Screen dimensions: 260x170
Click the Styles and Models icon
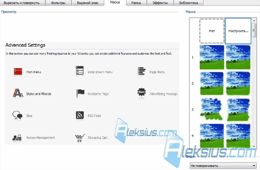click(18, 93)
